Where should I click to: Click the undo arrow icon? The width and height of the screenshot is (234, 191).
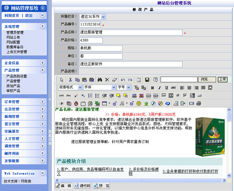(x=123, y=80)
